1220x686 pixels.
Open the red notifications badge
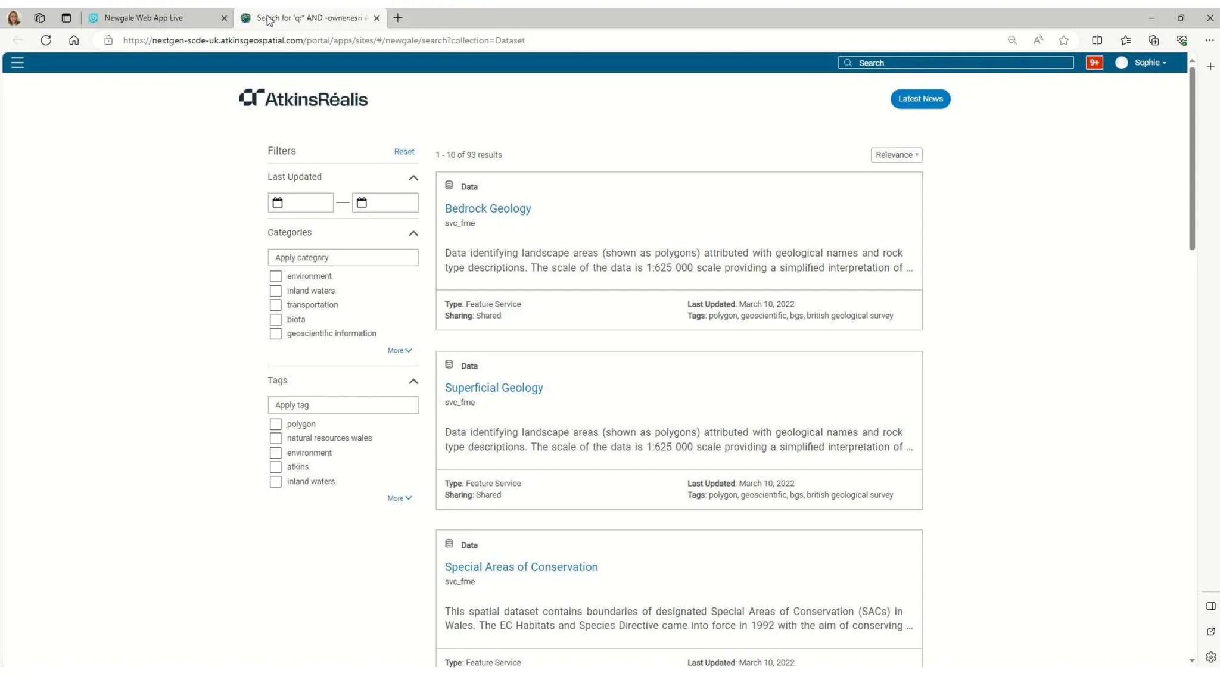[1094, 63]
